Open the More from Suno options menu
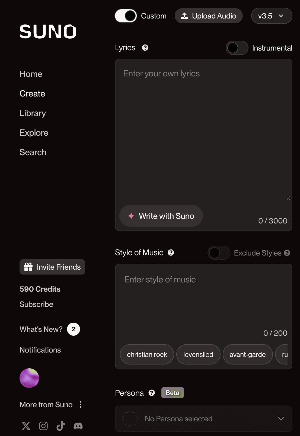The image size is (300, 436). 81,404
